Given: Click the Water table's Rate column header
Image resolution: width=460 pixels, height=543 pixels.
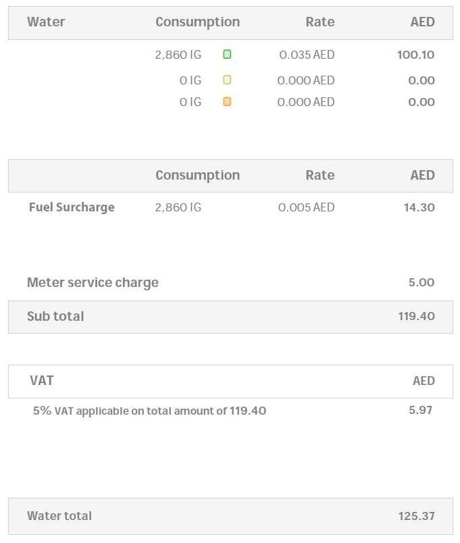Looking at the screenshot, I should coord(320,22).
